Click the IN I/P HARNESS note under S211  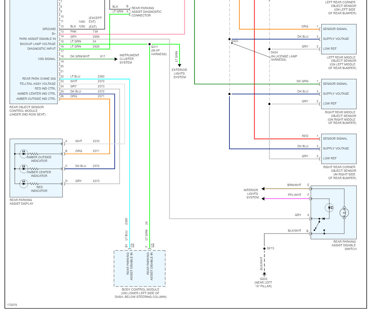click(x=159, y=53)
